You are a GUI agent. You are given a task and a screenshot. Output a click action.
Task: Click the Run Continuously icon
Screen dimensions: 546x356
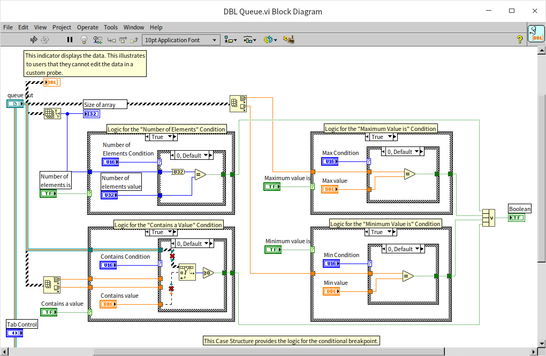[x=45, y=40]
